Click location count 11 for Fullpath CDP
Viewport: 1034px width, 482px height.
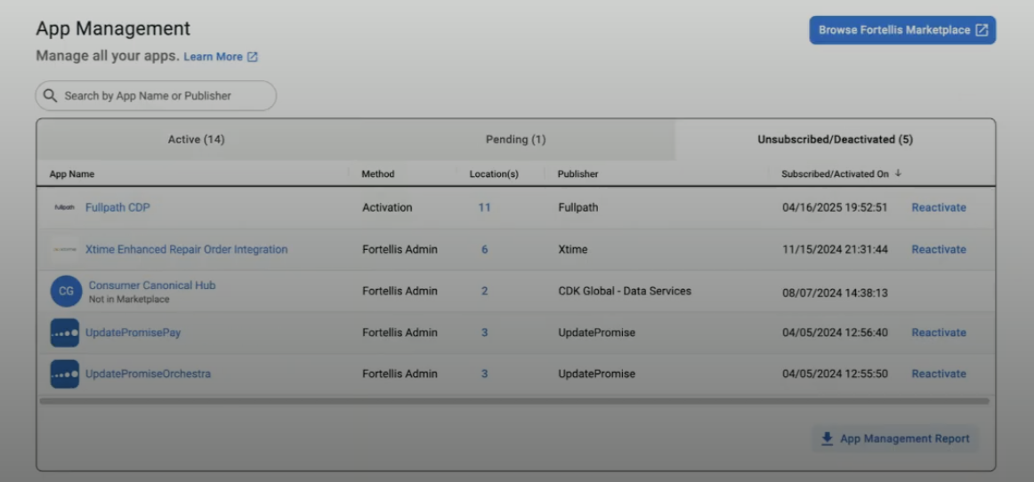coord(484,208)
